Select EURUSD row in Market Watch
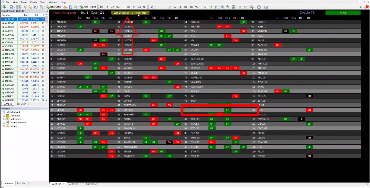The width and height of the screenshot is (370, 188). pos(23,81)
